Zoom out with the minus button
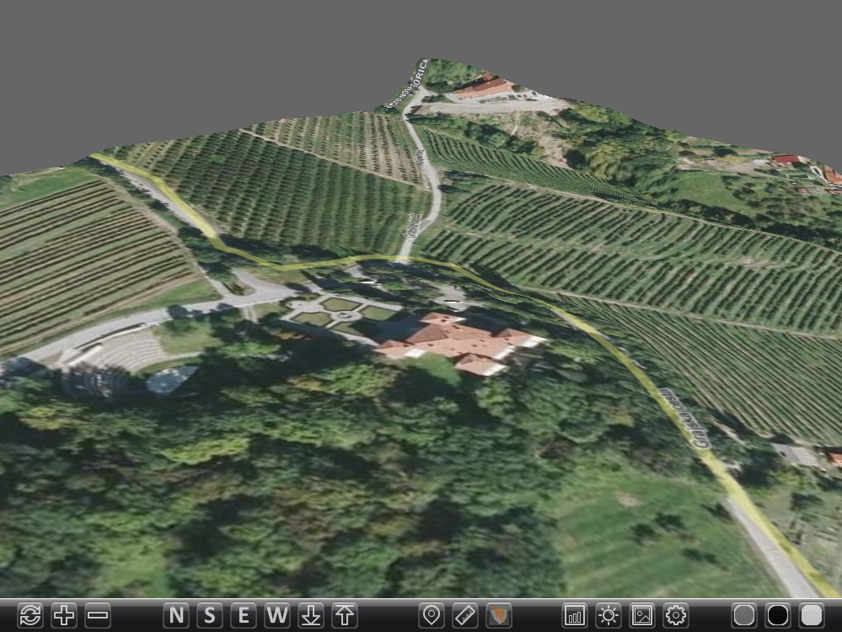This screenshot has height=632, width=842. (98, 615)
